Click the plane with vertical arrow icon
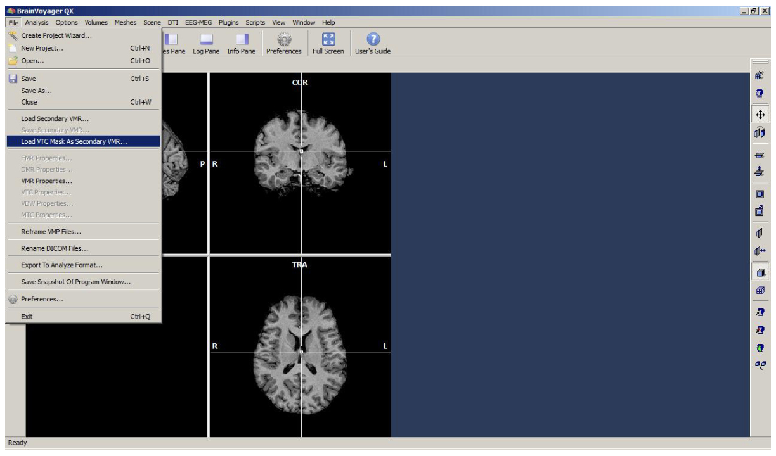This screenshot has height=456, width=776. pos(760,171)
